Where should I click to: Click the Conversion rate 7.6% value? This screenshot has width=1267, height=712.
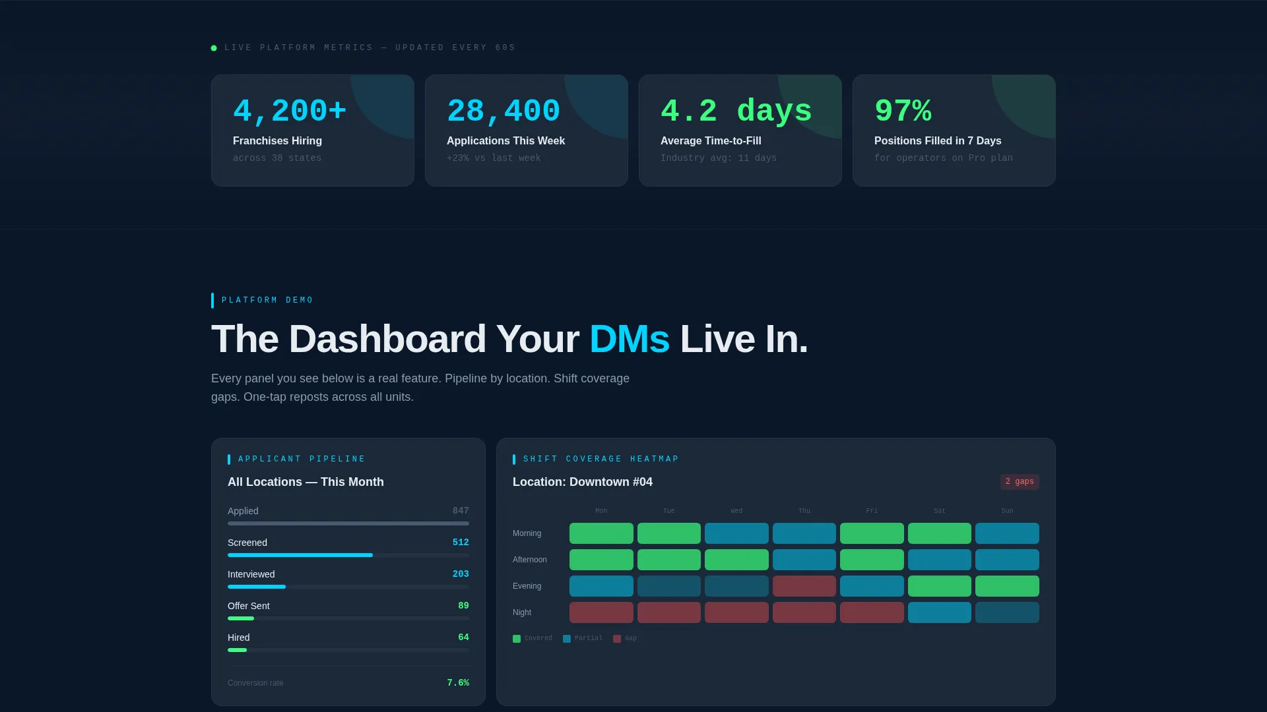458,683
